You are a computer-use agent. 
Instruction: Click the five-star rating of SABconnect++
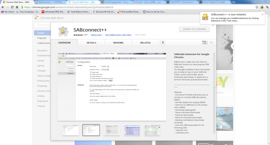pos(78,35)
